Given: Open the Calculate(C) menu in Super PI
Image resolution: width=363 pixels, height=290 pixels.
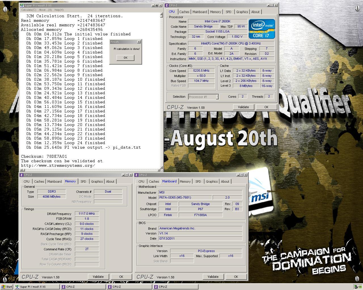Looking at the screenshot, I should [29, 10].
